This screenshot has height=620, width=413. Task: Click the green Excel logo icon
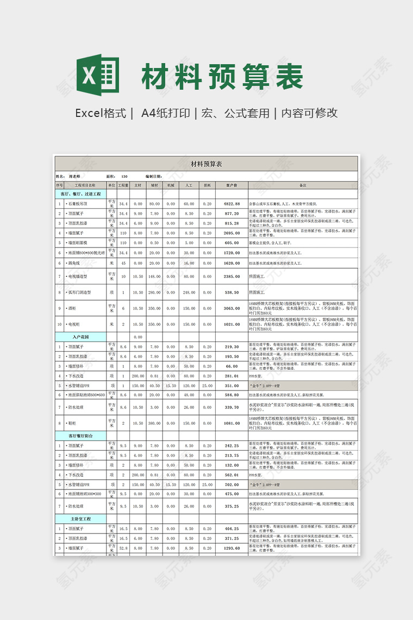point(98,75)
